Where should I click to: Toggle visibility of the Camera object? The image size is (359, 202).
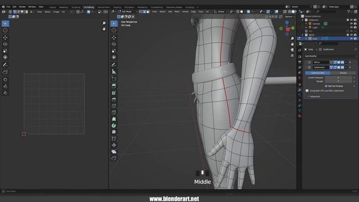pyautogui.click(x=352, y=24)
